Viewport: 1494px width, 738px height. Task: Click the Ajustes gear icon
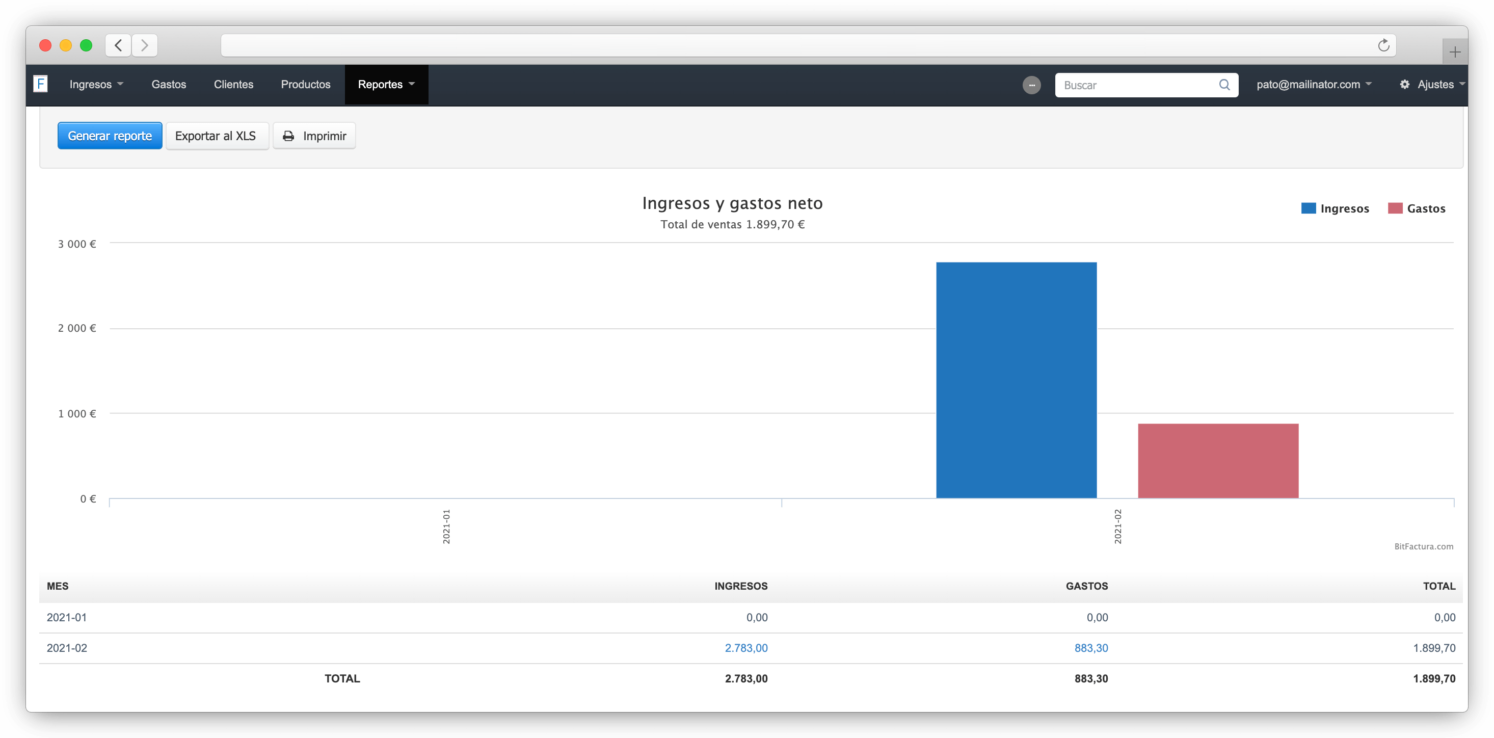[x=1404, y=85]
